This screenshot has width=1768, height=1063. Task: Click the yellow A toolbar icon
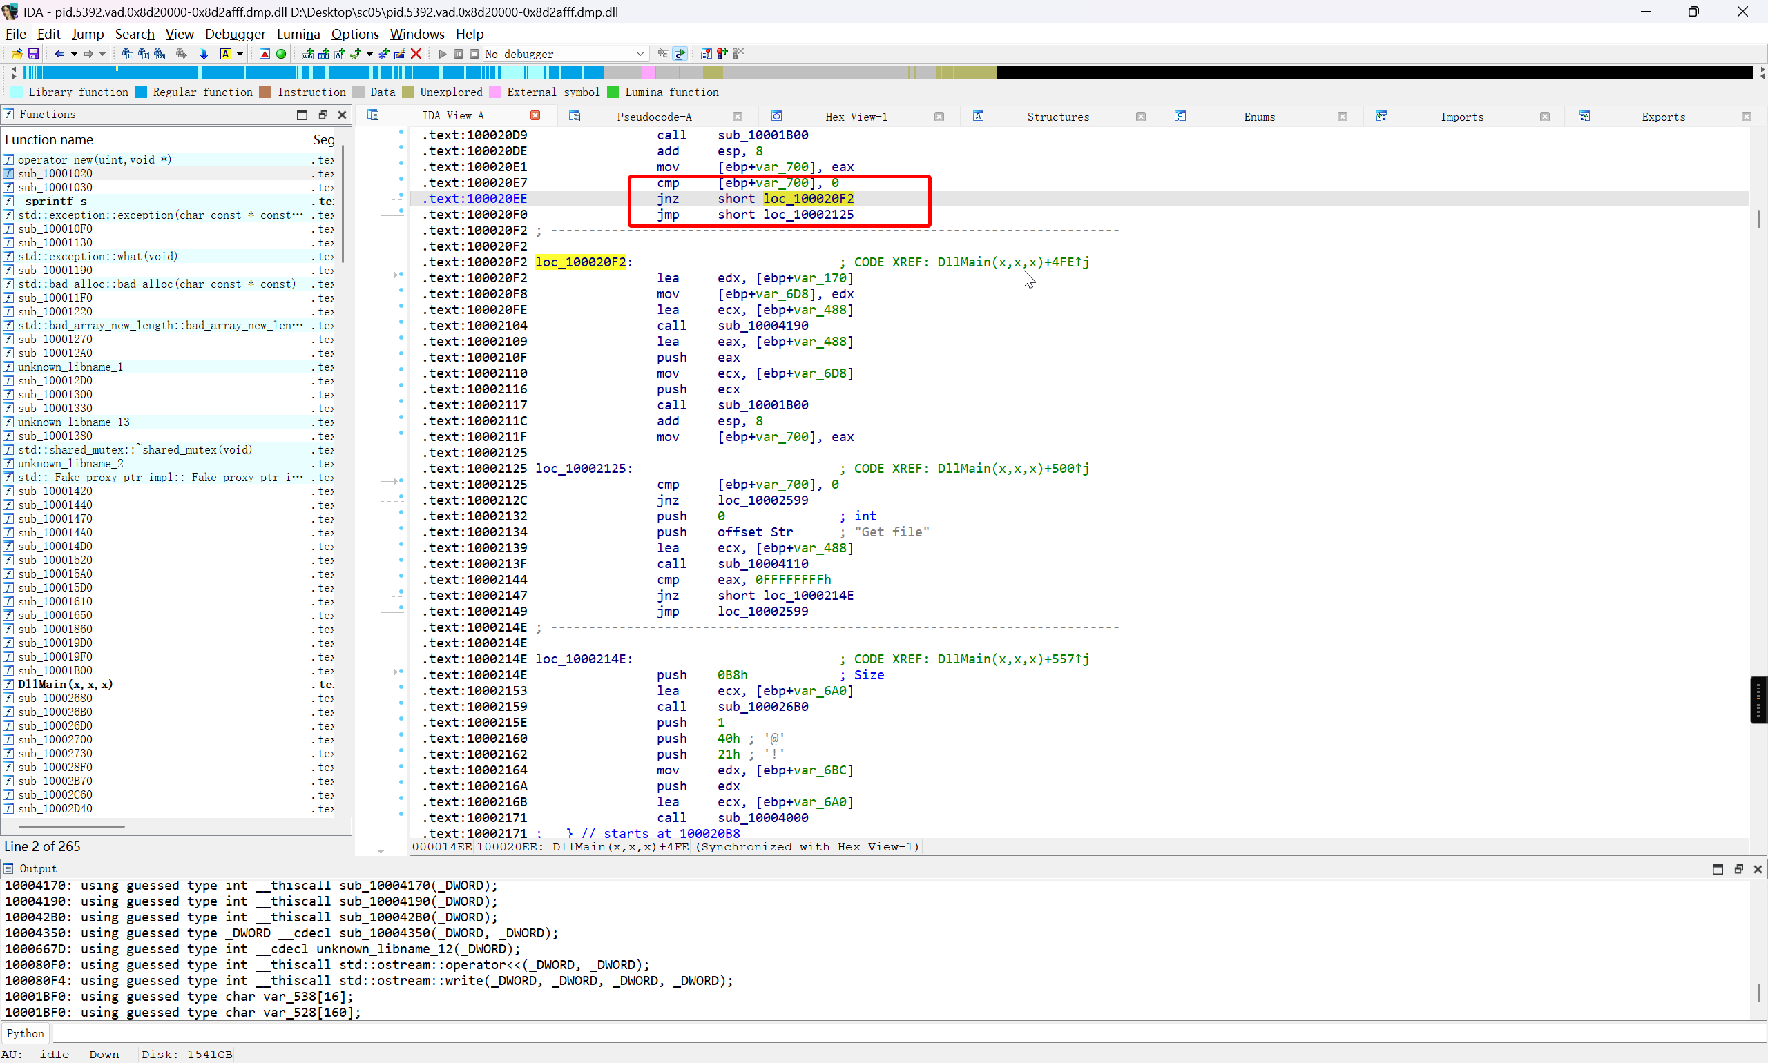click(226, 54)
